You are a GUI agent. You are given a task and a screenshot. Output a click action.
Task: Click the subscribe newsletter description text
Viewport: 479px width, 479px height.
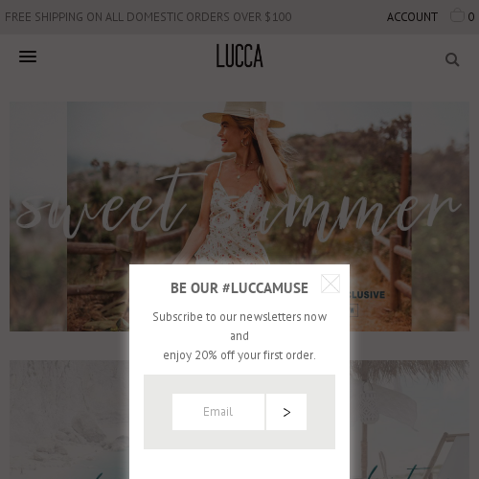coord(239,336)
